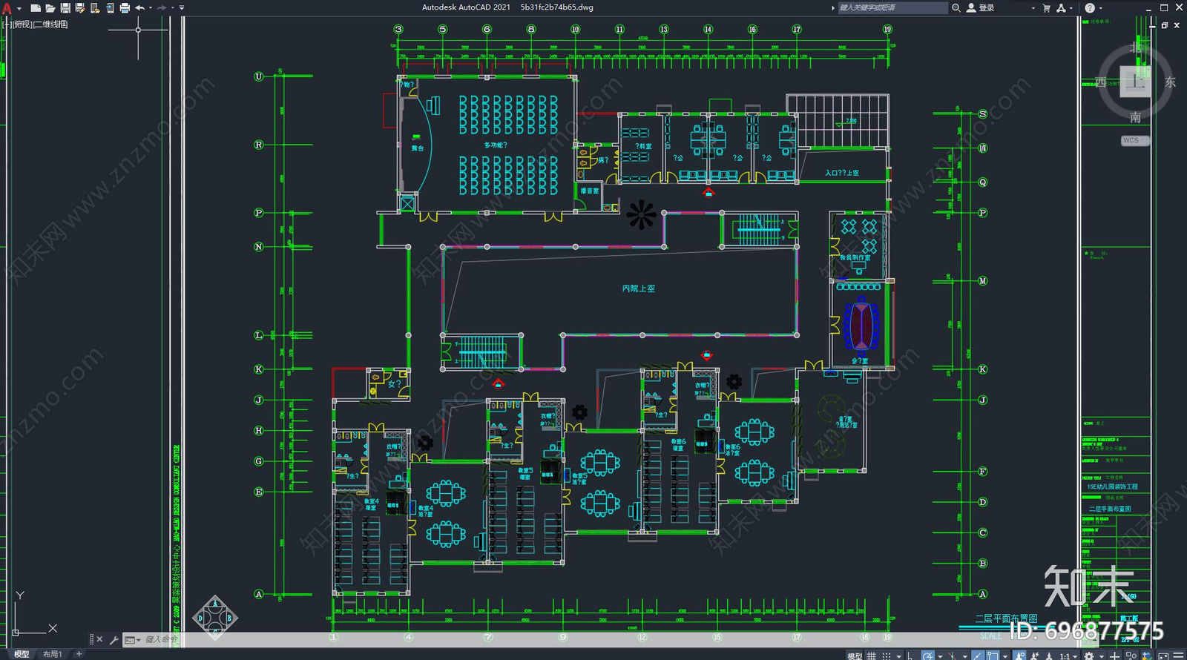The height and width of the screenshot is (660, 1187).
Task: Click the search keyword input field
Action: pyautogui.click(x=893, y=7)
